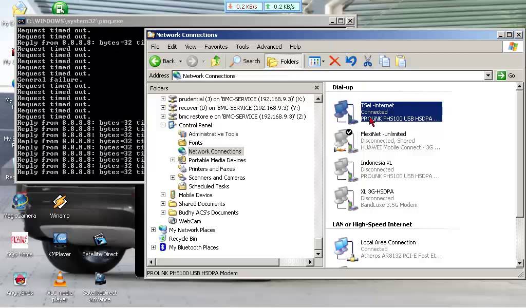Expand the My Bluetooth Places node

coord(153,247)
